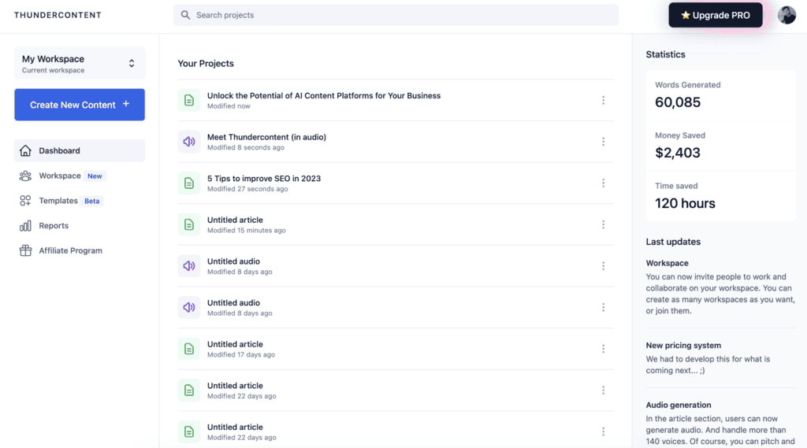This screenshot has width=807, height=448.
Task: Click the Workspace people icon
Action: pos(25,176)
